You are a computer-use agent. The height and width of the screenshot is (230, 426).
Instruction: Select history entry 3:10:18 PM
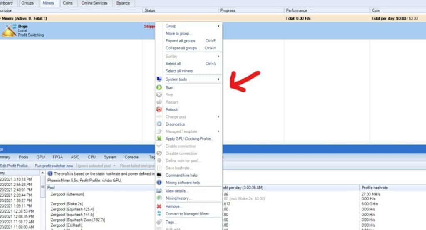(16, 179)
